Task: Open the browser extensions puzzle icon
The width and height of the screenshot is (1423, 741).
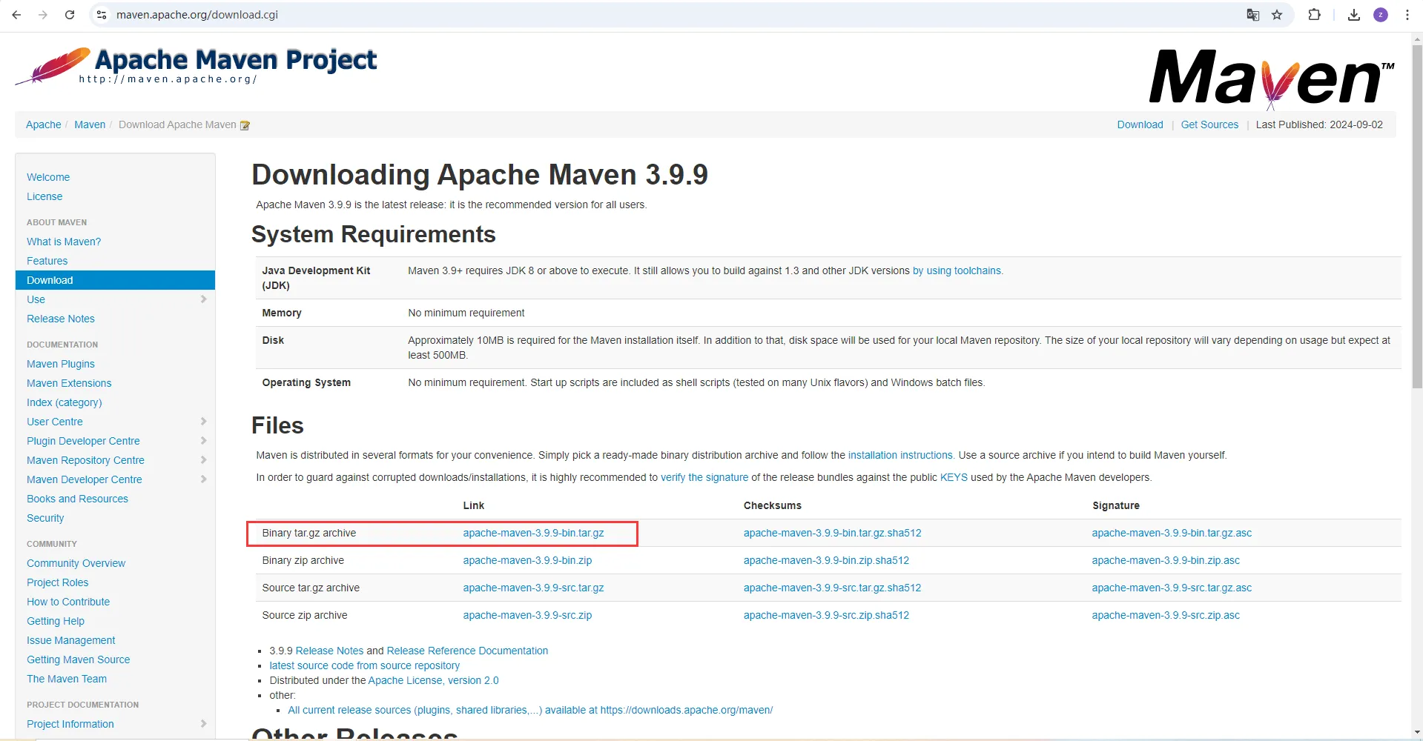Action: coord(1314,15)
